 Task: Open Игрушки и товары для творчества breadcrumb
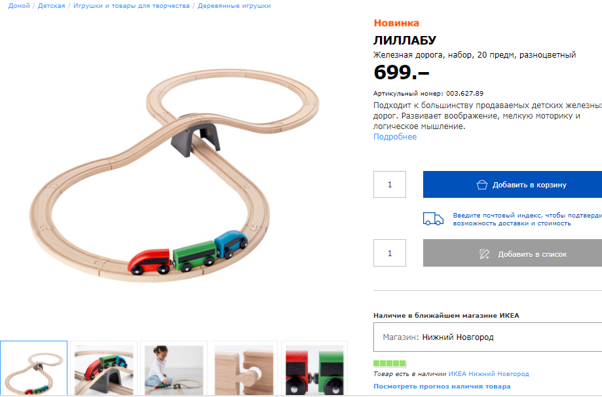tap(131, 6)
